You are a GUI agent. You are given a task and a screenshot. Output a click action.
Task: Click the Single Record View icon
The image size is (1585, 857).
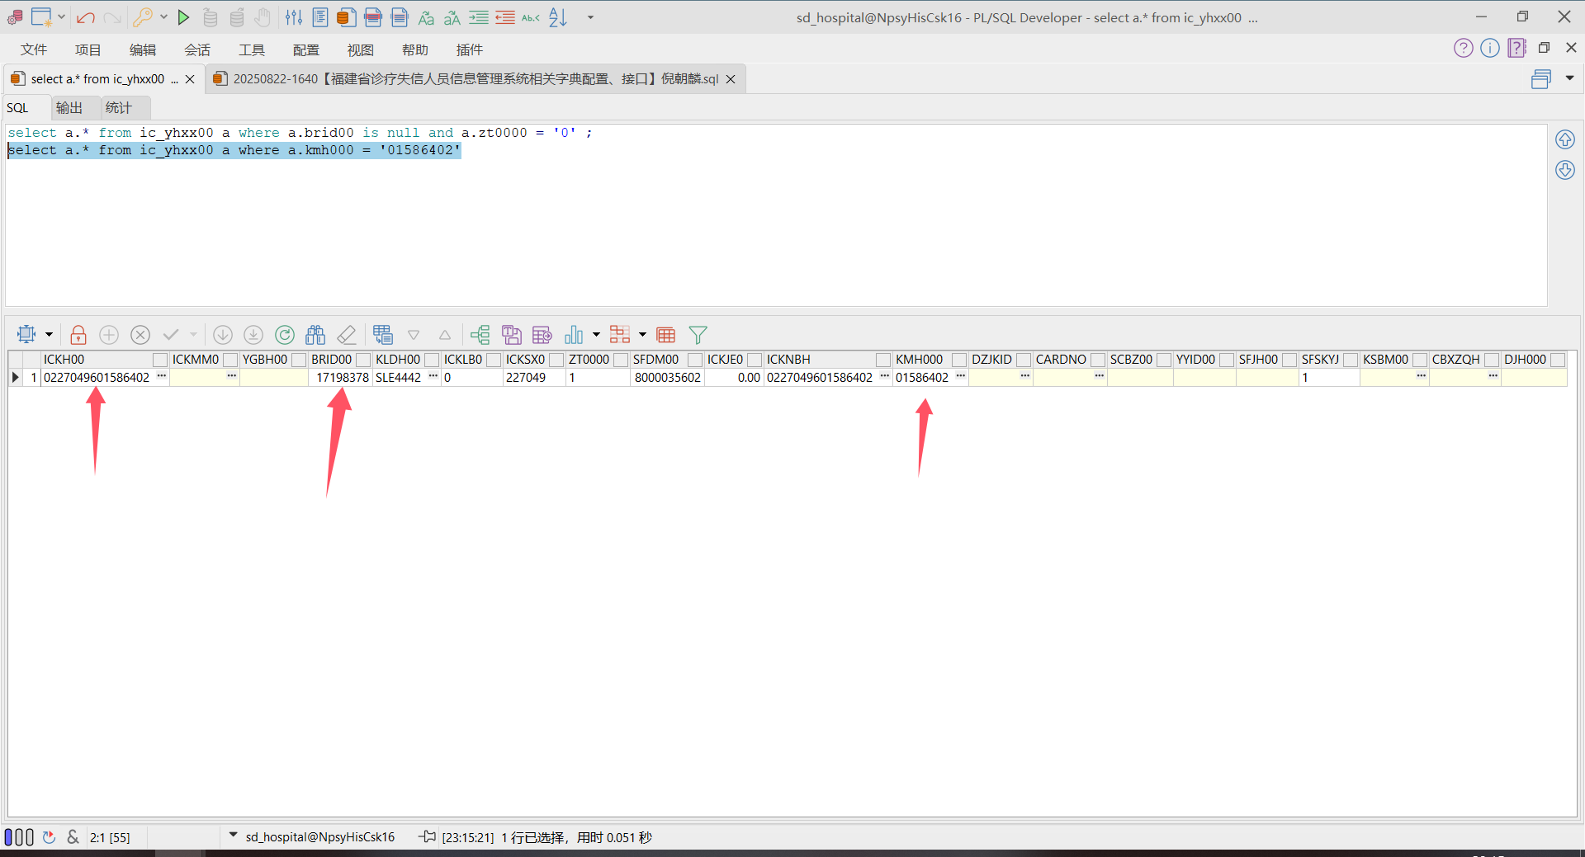[x=383, y=335]
